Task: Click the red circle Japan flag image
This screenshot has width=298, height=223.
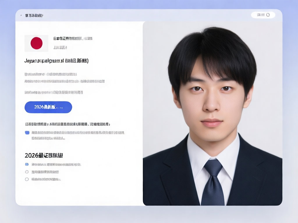Action: click(36, 43)
